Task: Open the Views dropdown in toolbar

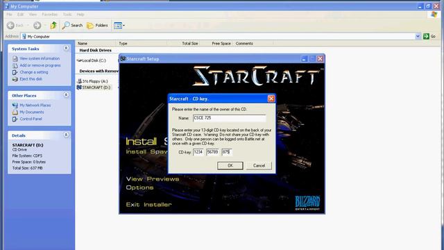Action: (119, 26)
